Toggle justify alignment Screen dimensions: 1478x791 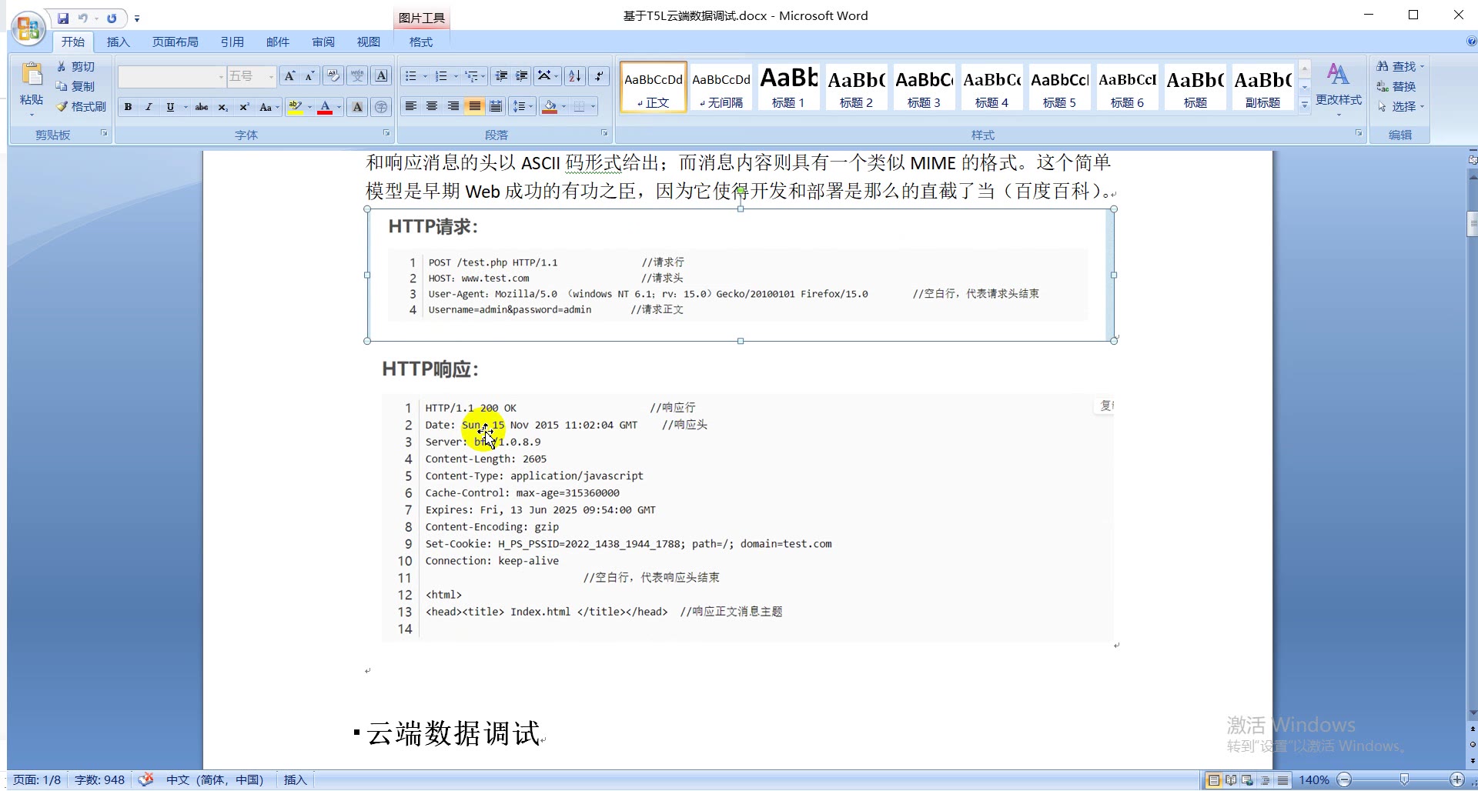pos(474,106)
